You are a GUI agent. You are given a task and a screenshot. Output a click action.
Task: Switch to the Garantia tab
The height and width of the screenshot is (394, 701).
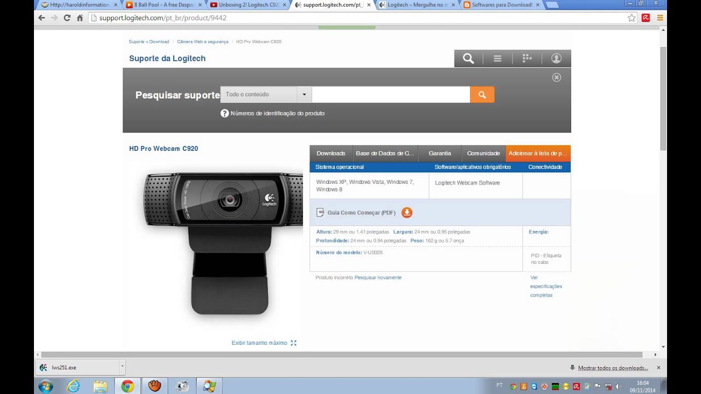coord(440,153)
